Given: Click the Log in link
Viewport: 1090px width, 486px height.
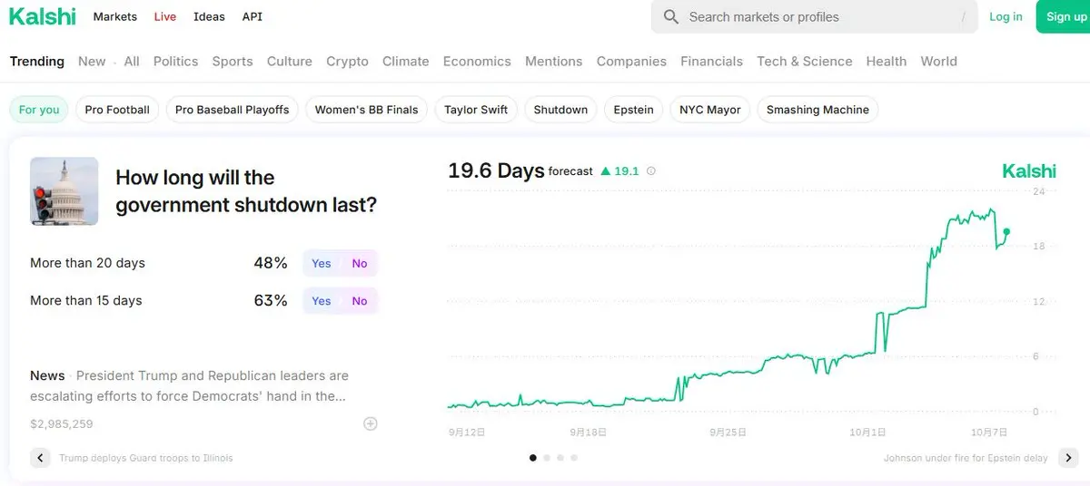Looking at the screenshot, I should (1006, 16).
